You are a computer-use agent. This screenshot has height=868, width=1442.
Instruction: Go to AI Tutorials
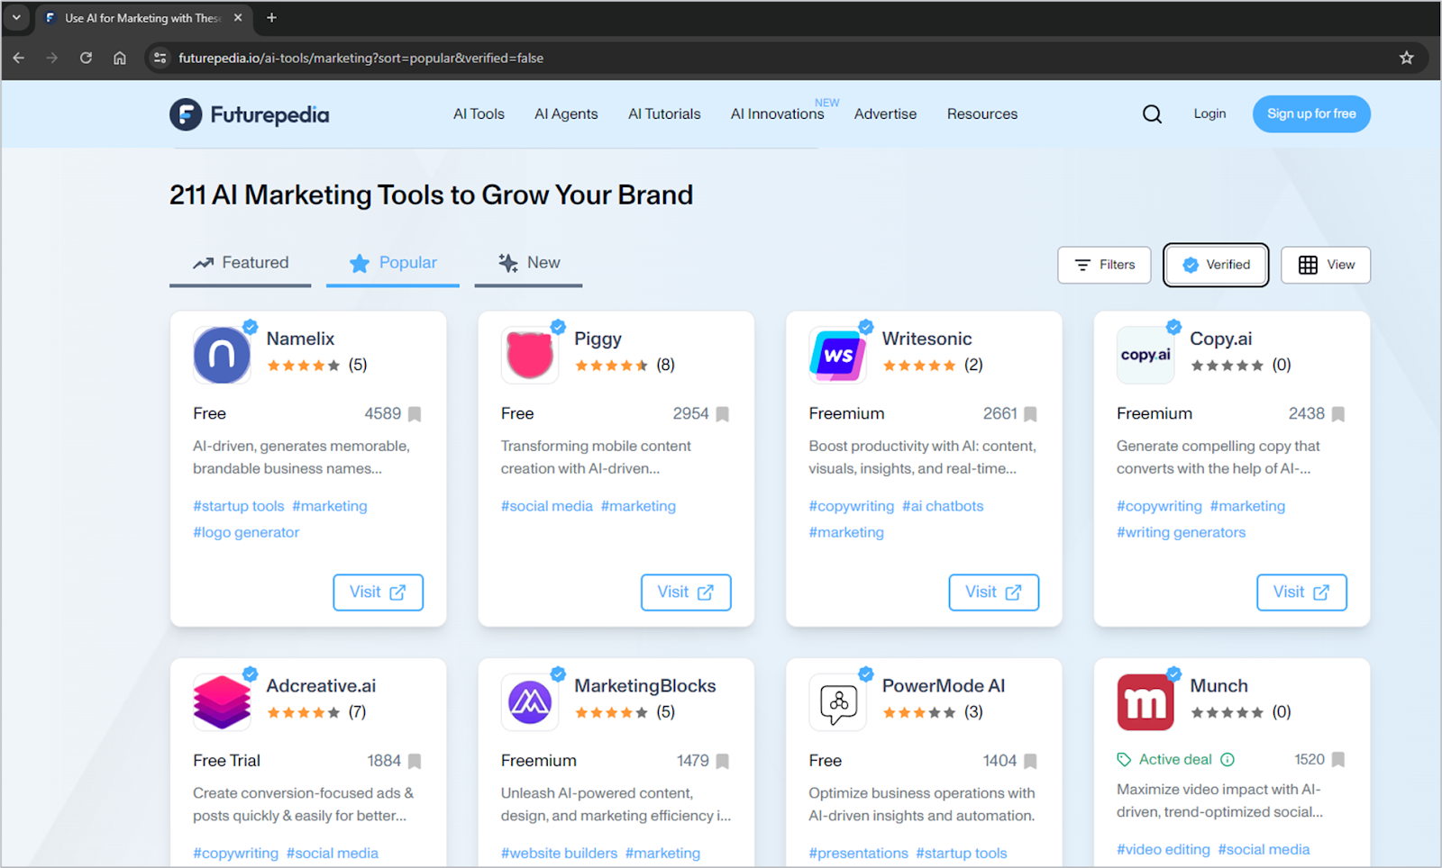point(664,114)
